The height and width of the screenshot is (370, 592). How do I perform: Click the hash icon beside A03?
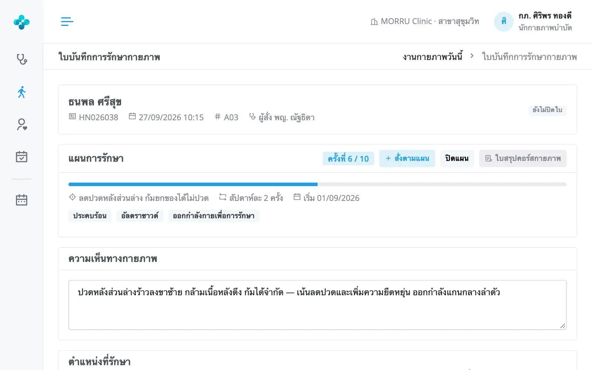tap(218, 117)
